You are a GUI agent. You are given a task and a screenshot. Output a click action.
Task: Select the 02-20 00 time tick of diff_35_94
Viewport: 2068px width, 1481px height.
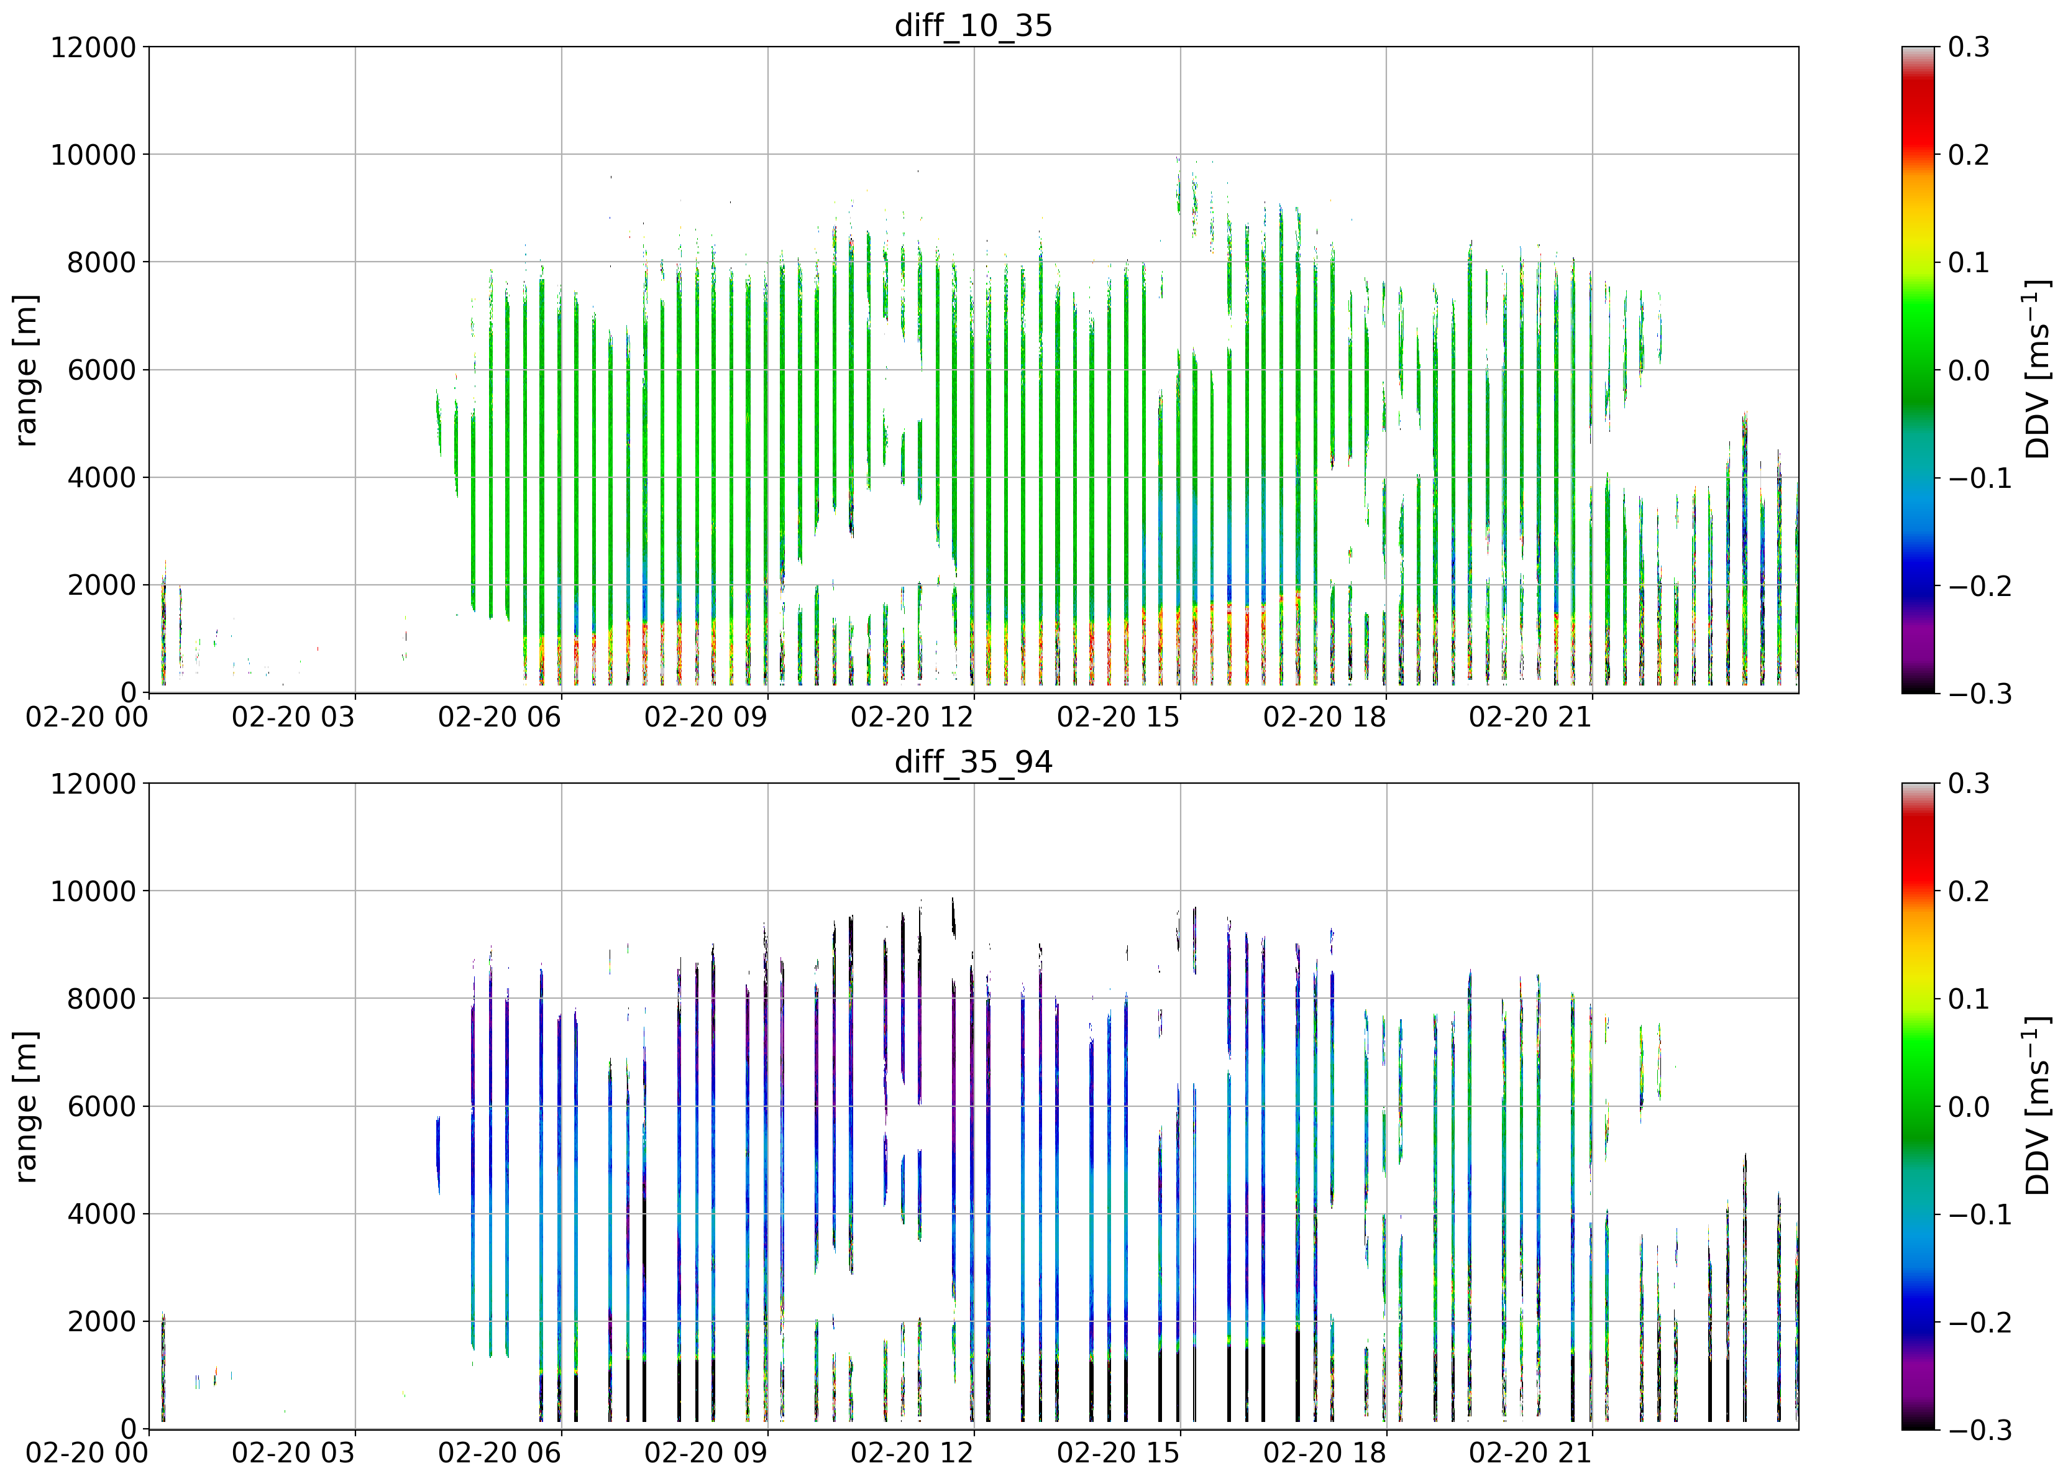[x=86, y=1453]
